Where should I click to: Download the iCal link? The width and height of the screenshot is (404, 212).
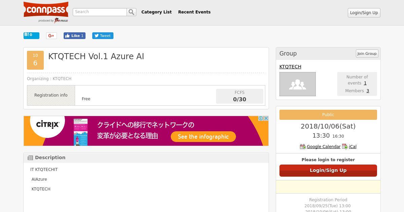[352, 147]
